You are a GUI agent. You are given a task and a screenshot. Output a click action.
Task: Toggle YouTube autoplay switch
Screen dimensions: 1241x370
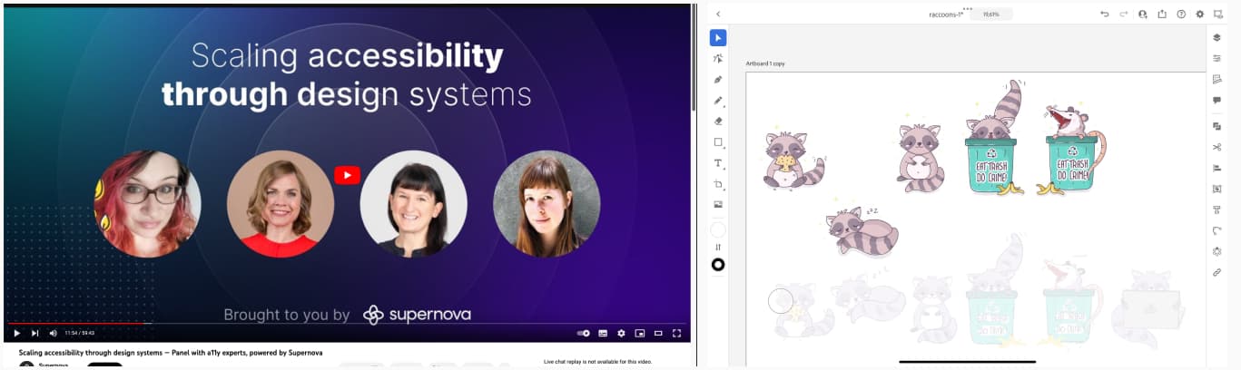[x=583, y=333]
